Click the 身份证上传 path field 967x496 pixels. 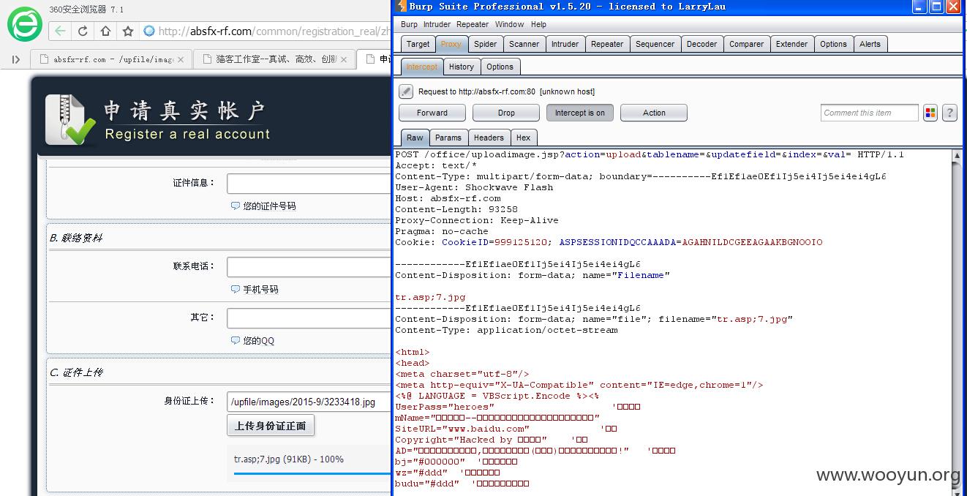(x=309, y=402)
